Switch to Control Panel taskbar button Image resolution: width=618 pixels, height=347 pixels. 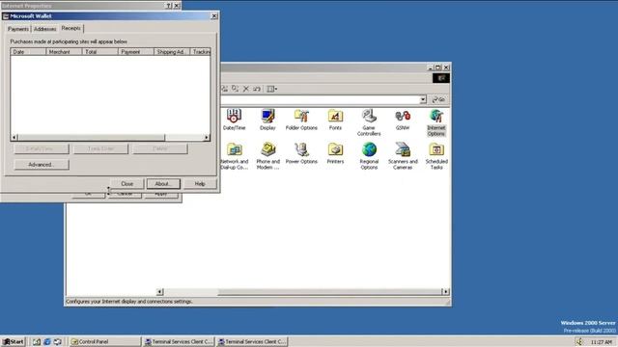click(x=104, y=341)
